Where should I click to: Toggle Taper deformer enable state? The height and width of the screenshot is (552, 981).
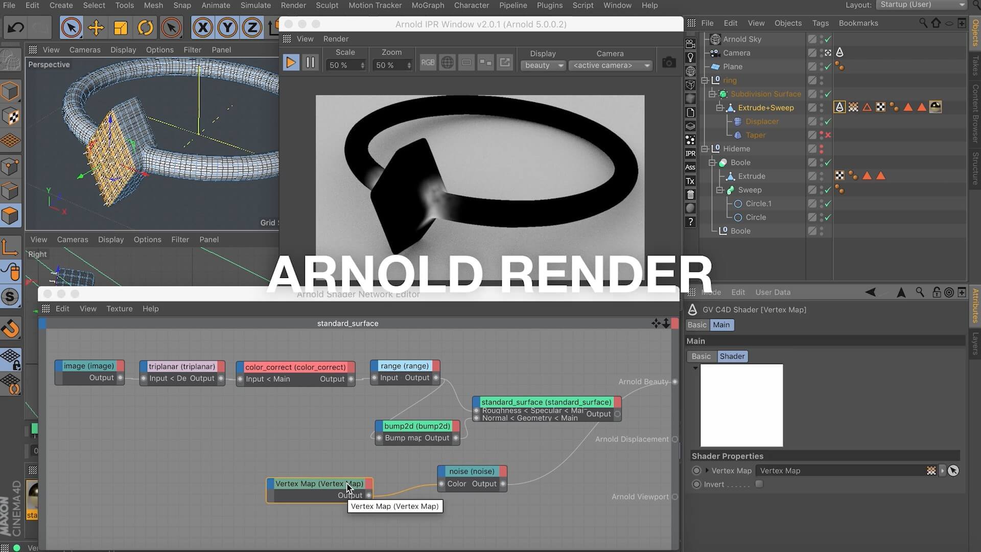[828, 135]
